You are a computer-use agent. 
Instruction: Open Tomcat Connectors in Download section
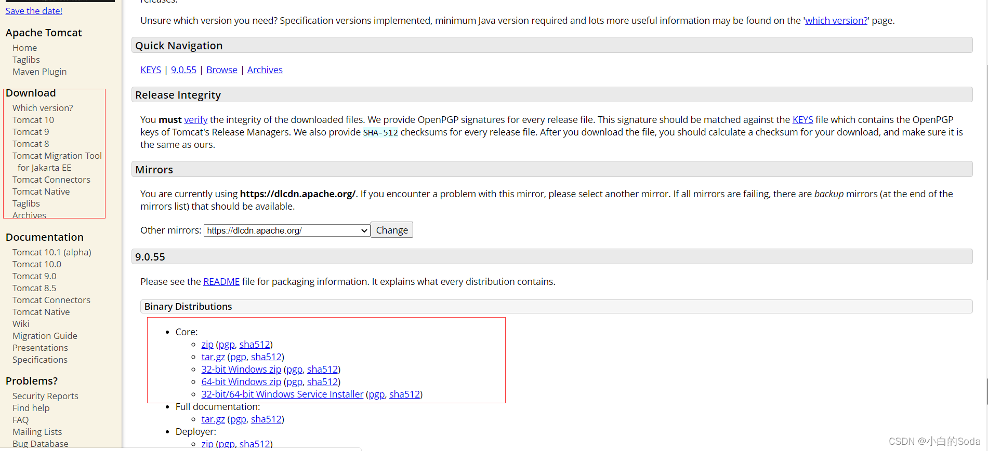51,180
